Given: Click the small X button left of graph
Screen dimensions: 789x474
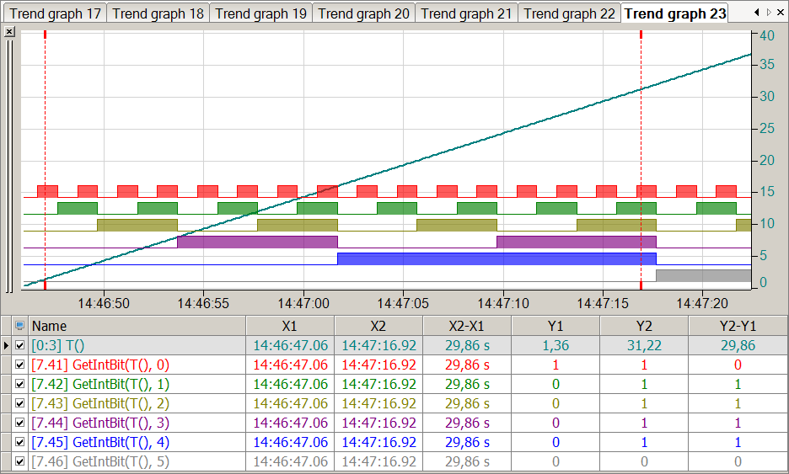Looking at the screenshot, I should click(9, 31).
